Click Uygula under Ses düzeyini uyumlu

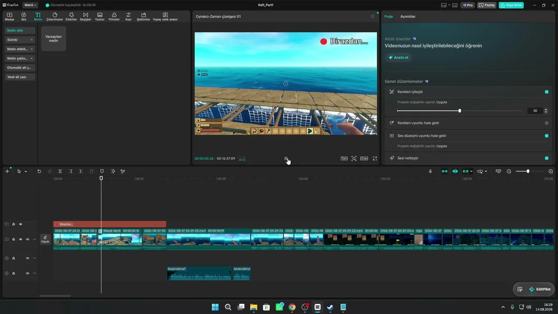442,146
